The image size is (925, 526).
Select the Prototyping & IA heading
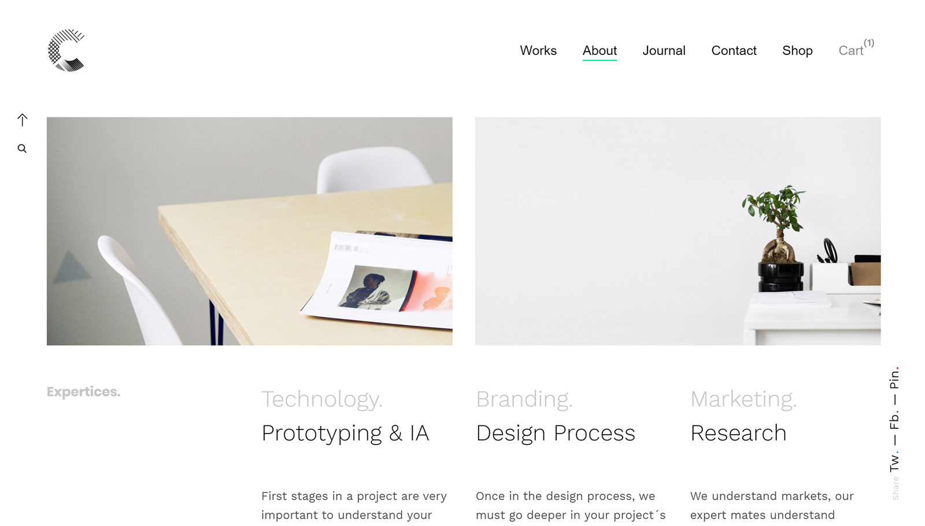tap(345, 434)
